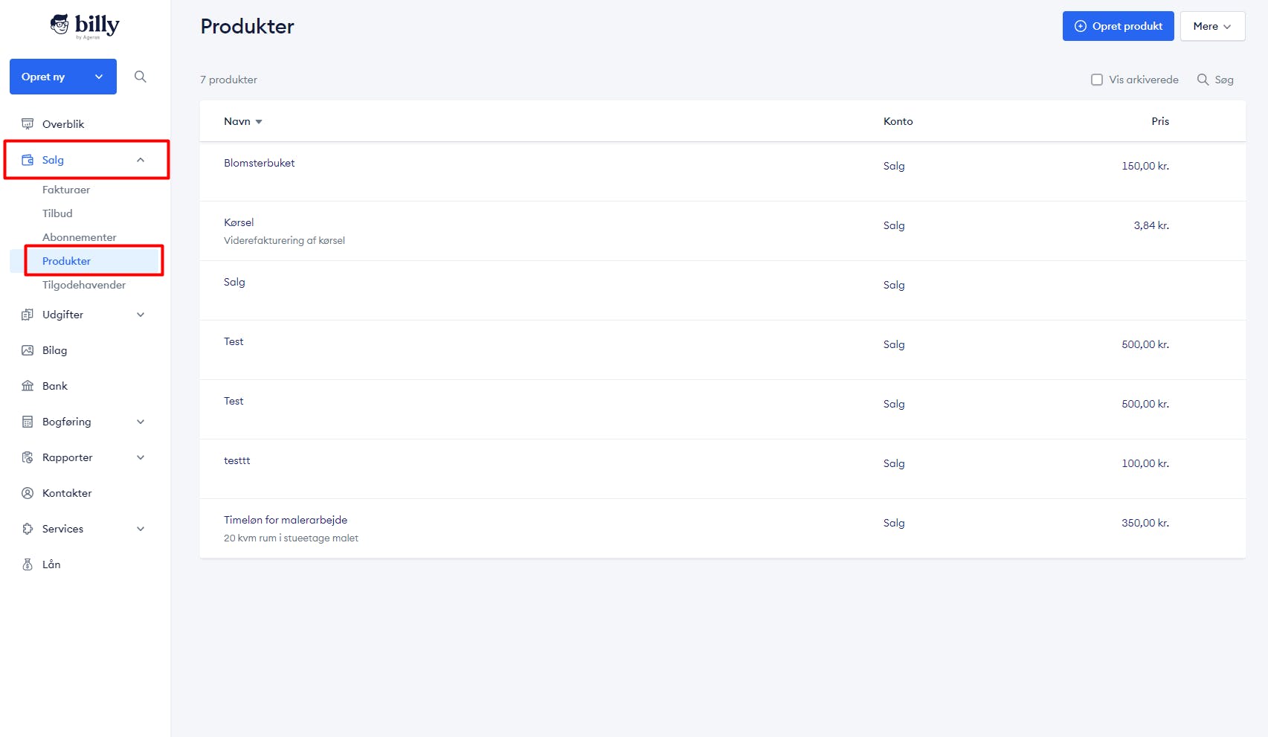Open Bilag in the sidebar
Image resolution: width=1268 pixels, height=737 pixels.
tap(54, 350)
